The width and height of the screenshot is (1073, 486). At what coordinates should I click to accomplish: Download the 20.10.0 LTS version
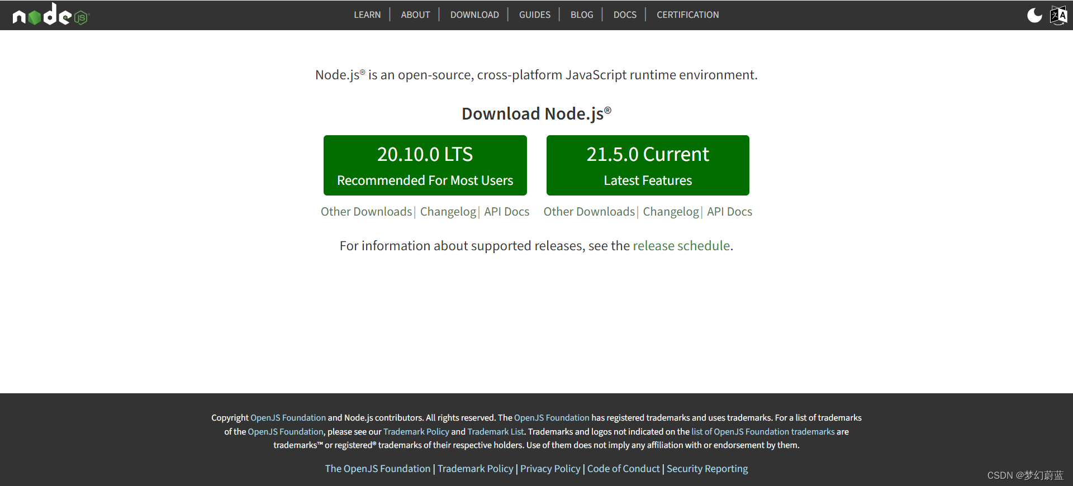click(x=425, y=165)
